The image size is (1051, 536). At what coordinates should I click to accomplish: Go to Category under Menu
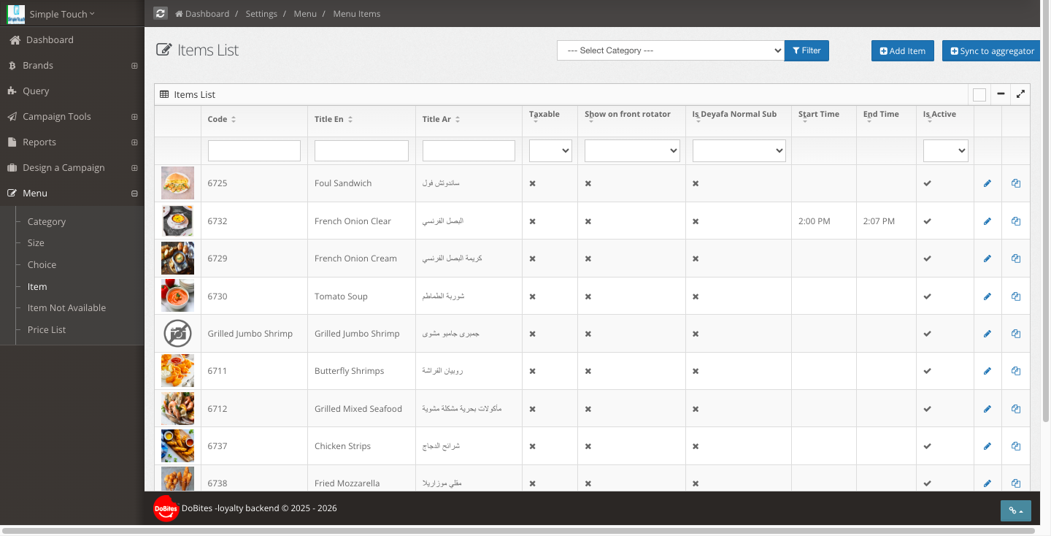[x=47, y=221]
